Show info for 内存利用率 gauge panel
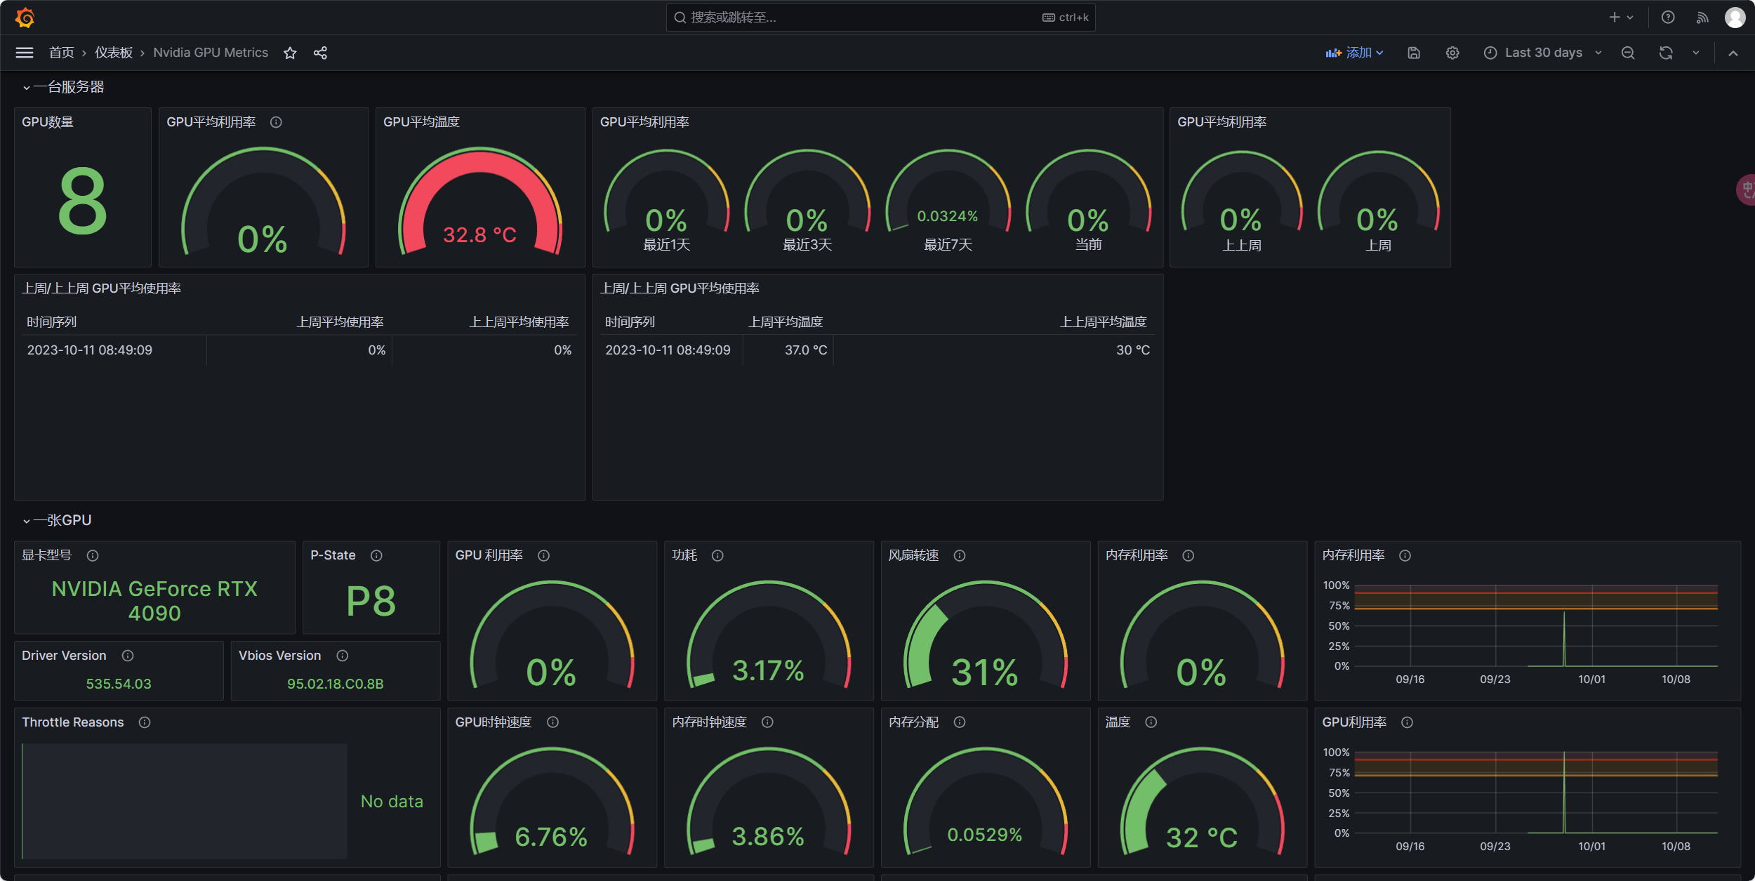The width and height of the screenshot is (1755, 881). pos(1188,555)
